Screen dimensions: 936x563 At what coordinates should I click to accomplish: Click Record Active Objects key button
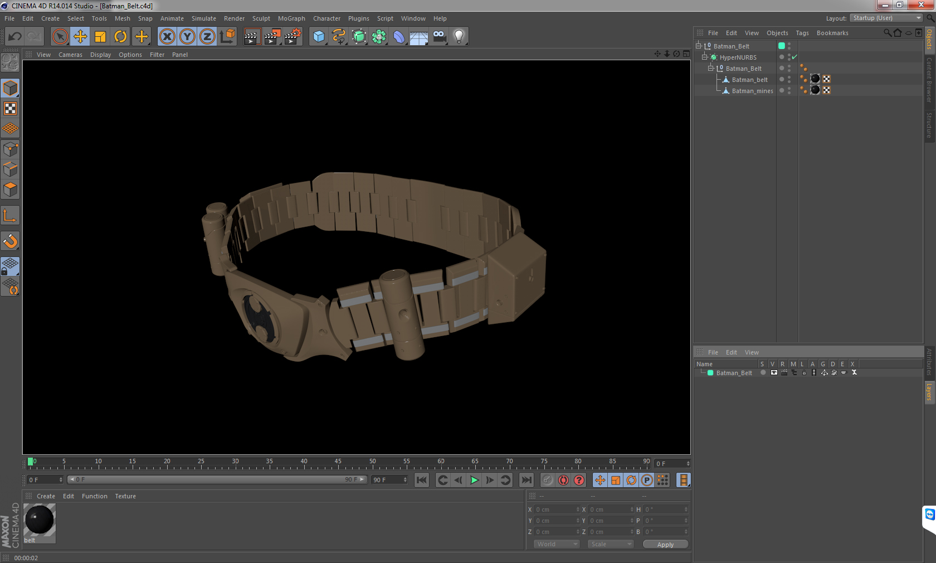[548, 480]
